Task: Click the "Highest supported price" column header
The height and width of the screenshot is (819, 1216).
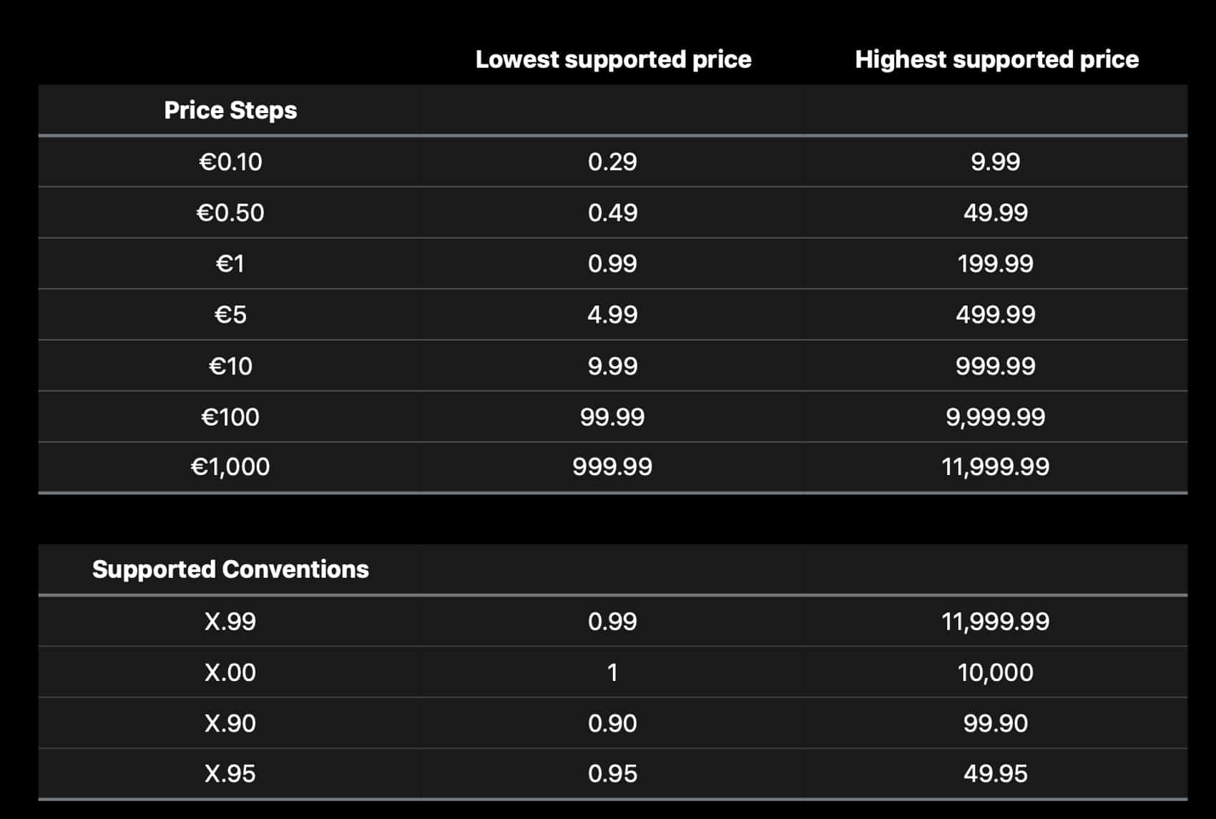Action: [996, 59]
